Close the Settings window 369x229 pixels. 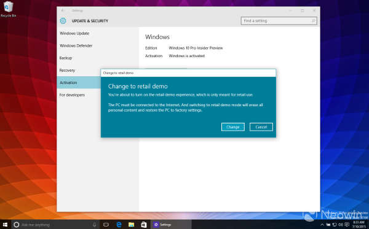[x=314, y=10]
